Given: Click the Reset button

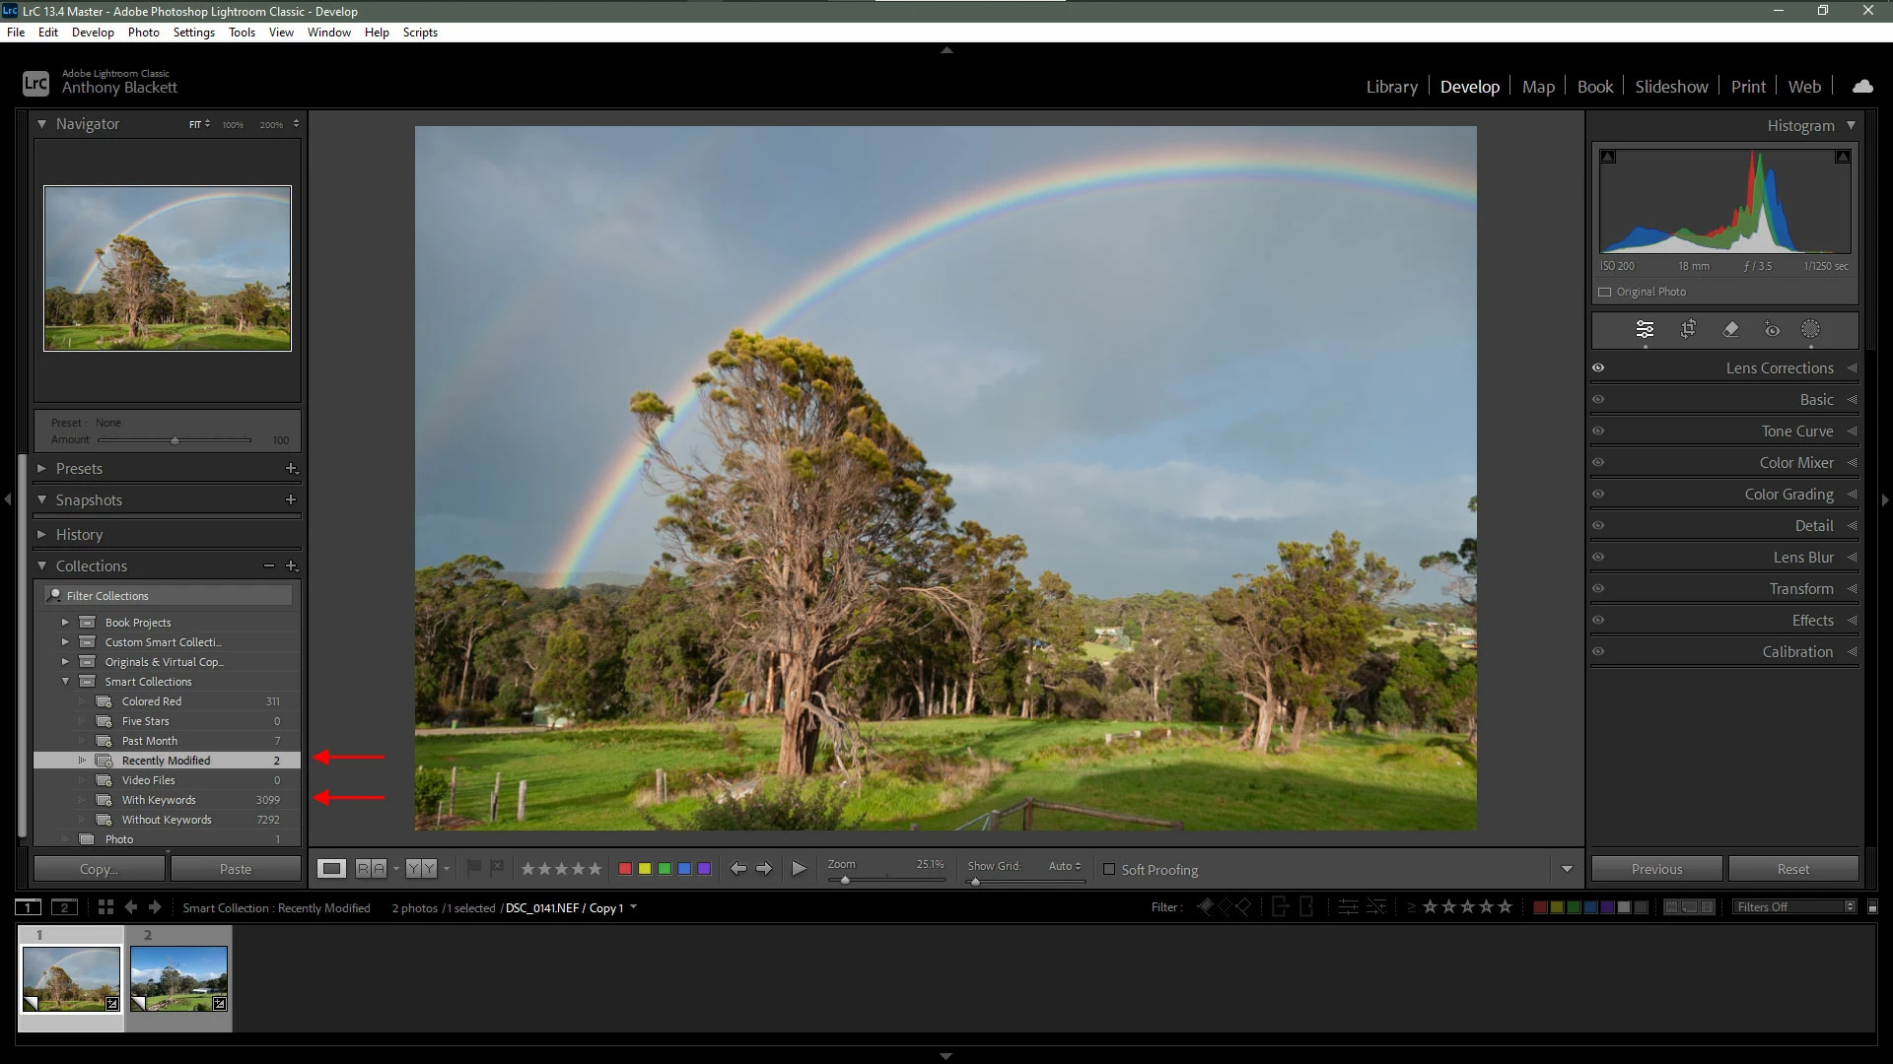Looking at the screenshot, I should pos(1792,869).
